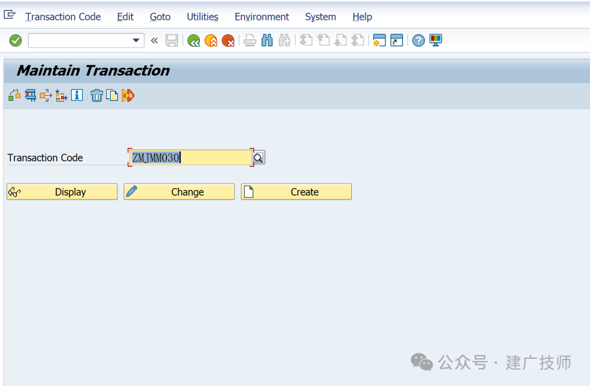
Task: Click the Generate Shortcut icon
Action: tap(397, 40)
